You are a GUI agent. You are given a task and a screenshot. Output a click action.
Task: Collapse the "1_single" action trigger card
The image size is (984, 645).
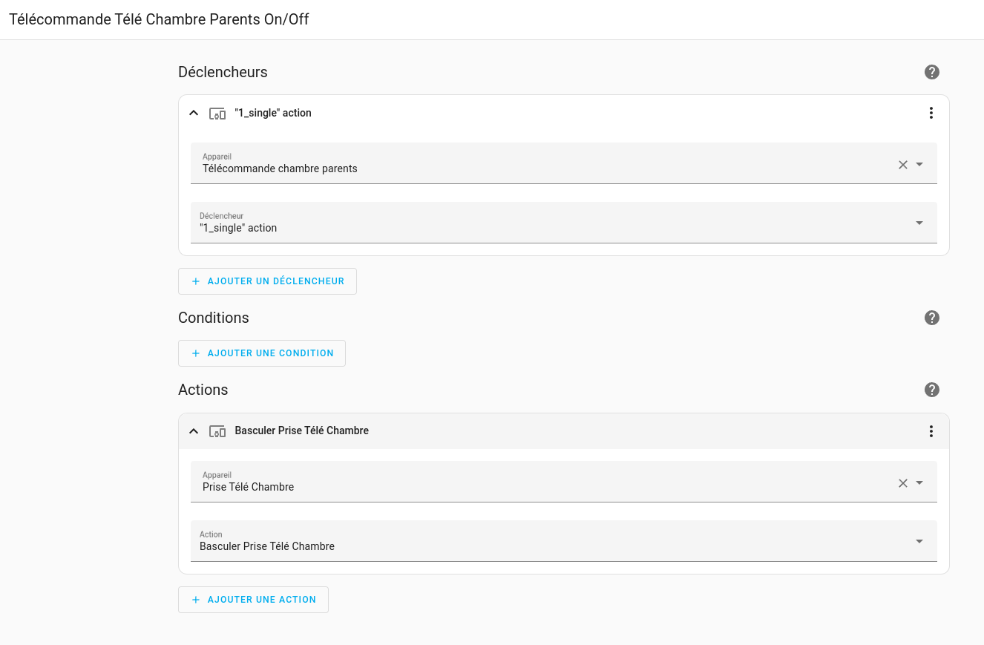194,114
